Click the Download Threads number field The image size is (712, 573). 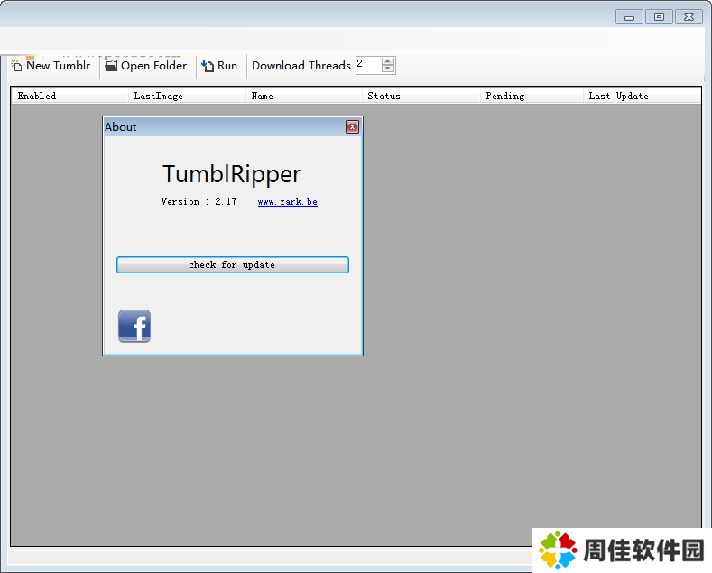[x=368, y=65]
